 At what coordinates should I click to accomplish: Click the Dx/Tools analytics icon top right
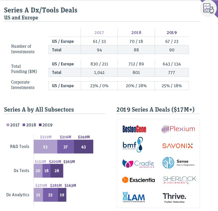click(x=208, y=8)
